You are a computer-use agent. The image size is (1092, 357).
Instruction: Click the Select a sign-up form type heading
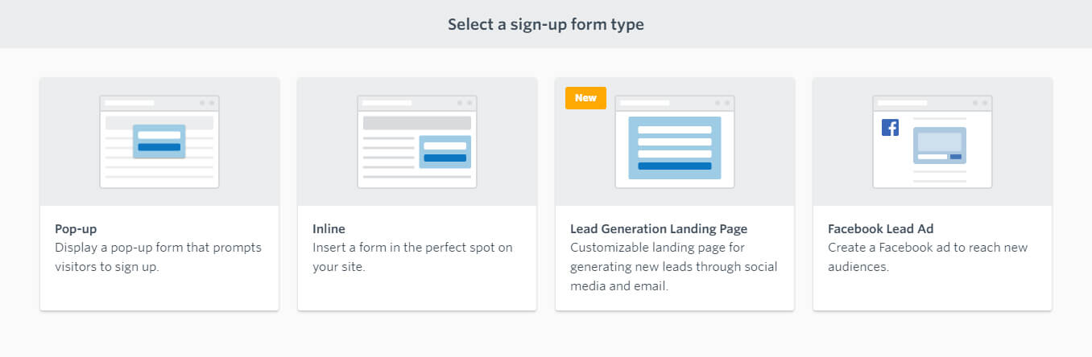pos(546,24)
